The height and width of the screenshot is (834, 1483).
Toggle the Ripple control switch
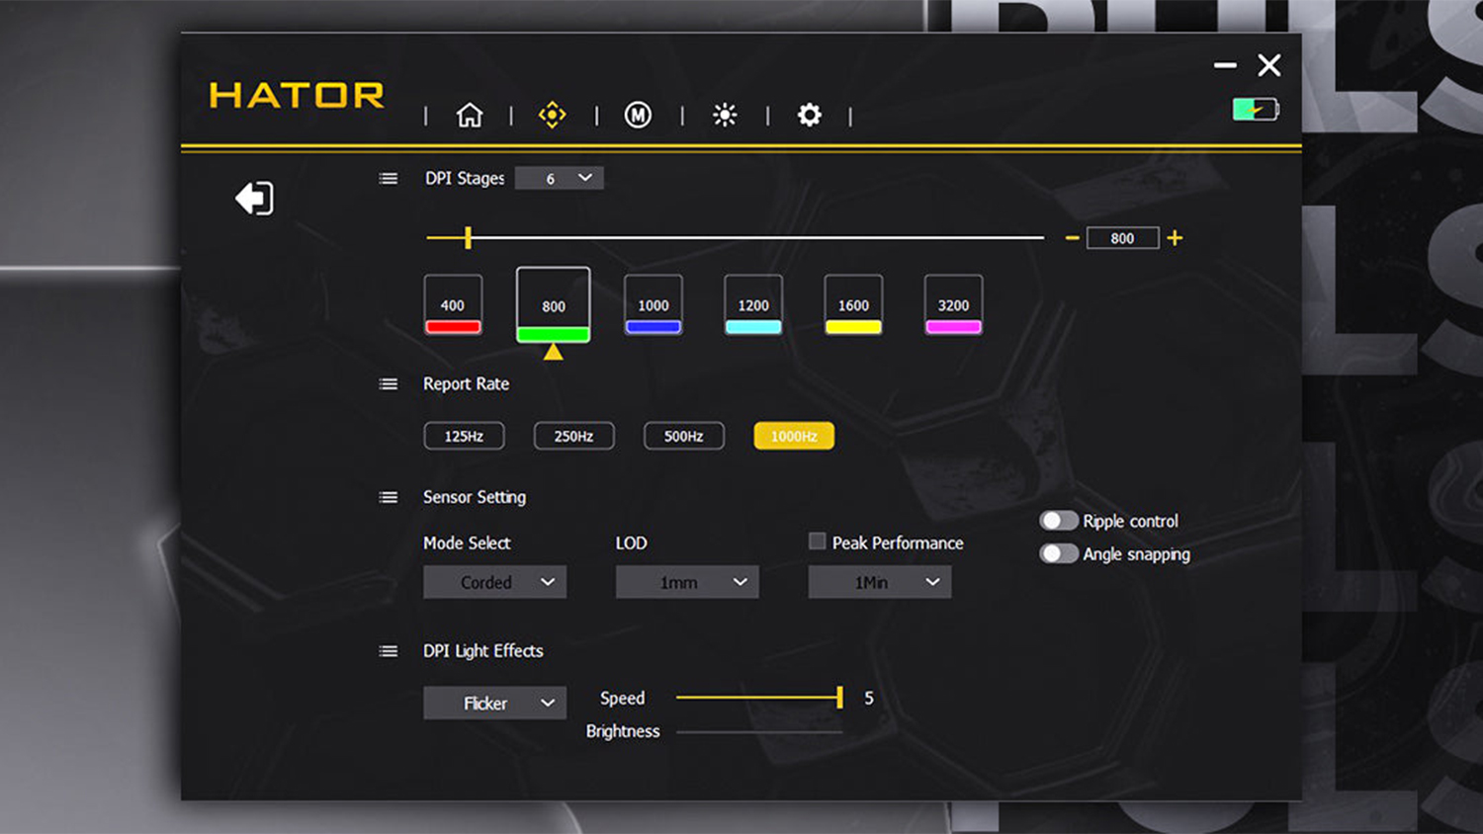pyautogui.click(x=1058, y=521)
